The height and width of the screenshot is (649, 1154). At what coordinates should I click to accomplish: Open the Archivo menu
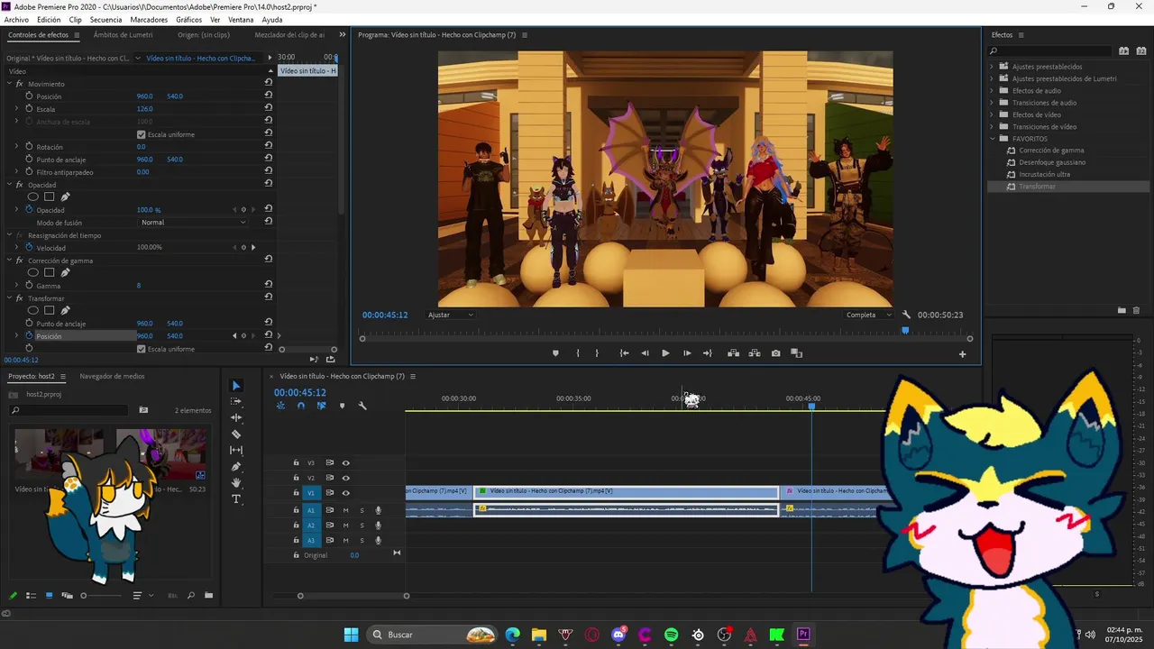pyautogui.click(x=16, y=19)
